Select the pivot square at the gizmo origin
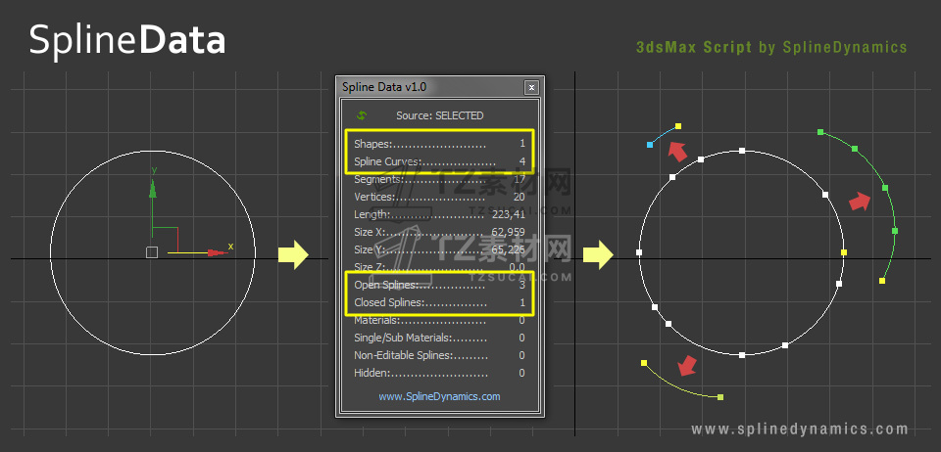 click(152, 252)
